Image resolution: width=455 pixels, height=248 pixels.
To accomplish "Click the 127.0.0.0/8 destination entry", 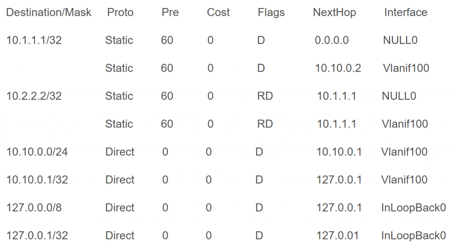I will [34, 208].
